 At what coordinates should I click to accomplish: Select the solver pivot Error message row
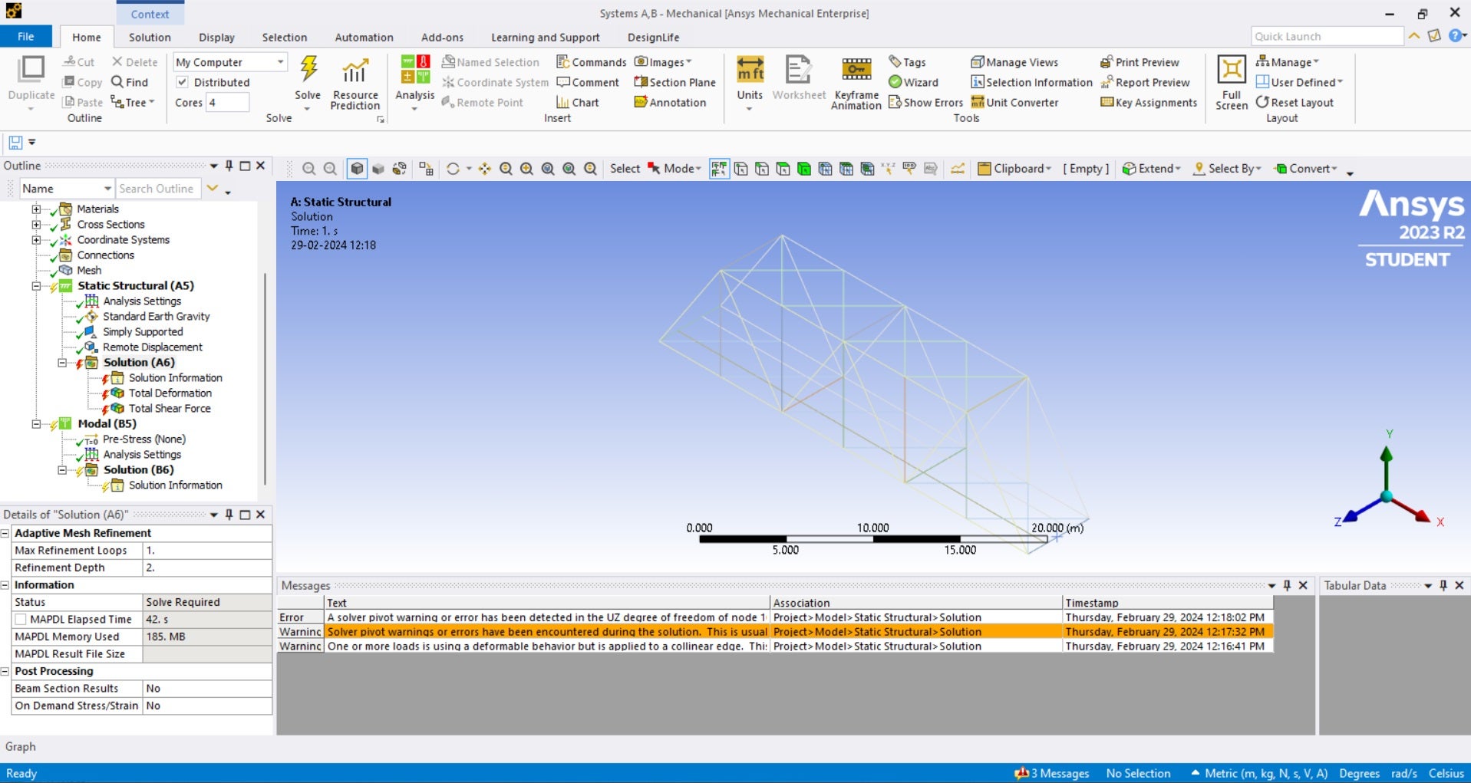[775, 617]
